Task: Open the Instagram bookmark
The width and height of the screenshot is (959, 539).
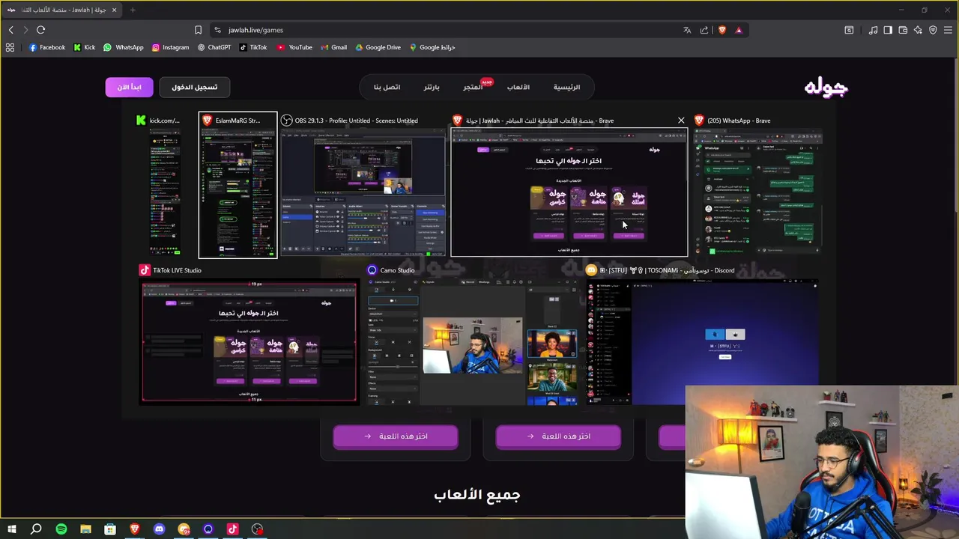Action: coord(170,47)
